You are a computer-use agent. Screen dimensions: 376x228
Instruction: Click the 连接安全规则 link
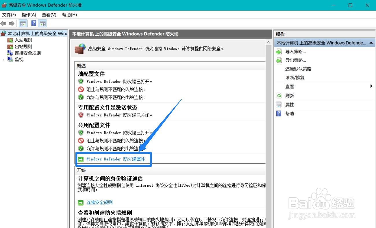99,202
